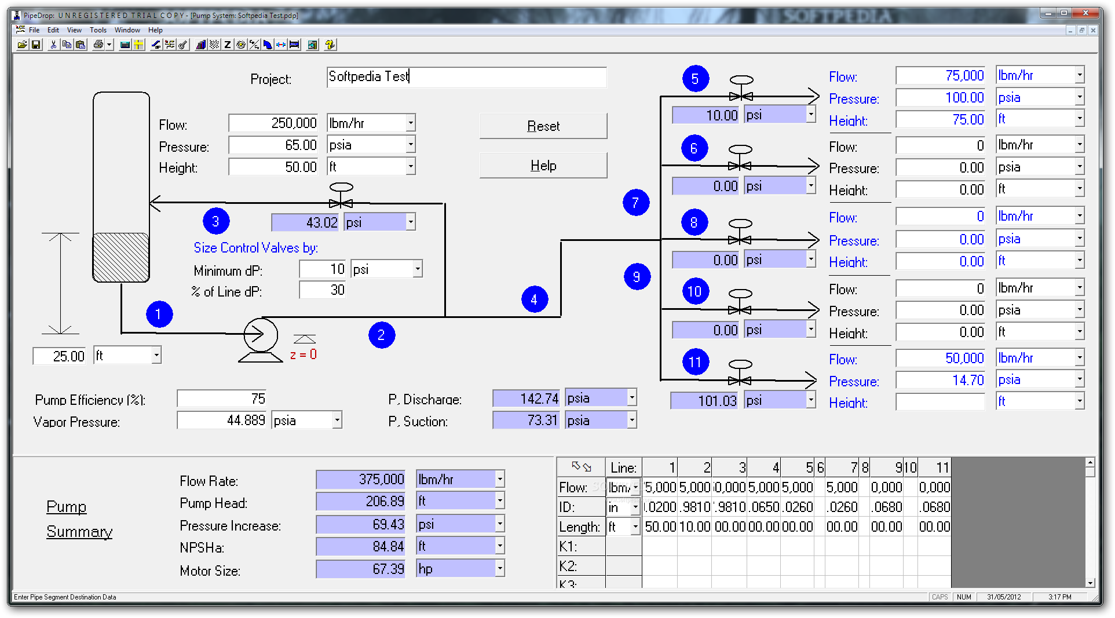Screen dimensions: 1115x618
Task: Open Motor Size hp unit dropdown
Action: [500, 569]
